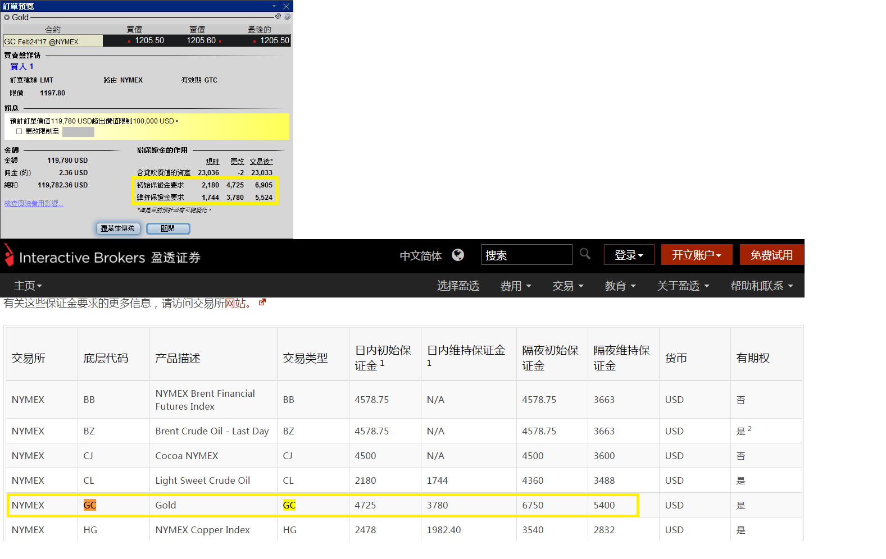The image size is (886, 559).
Task: Click the 覆蓋並傳送 button
Action: pos(118,228)
